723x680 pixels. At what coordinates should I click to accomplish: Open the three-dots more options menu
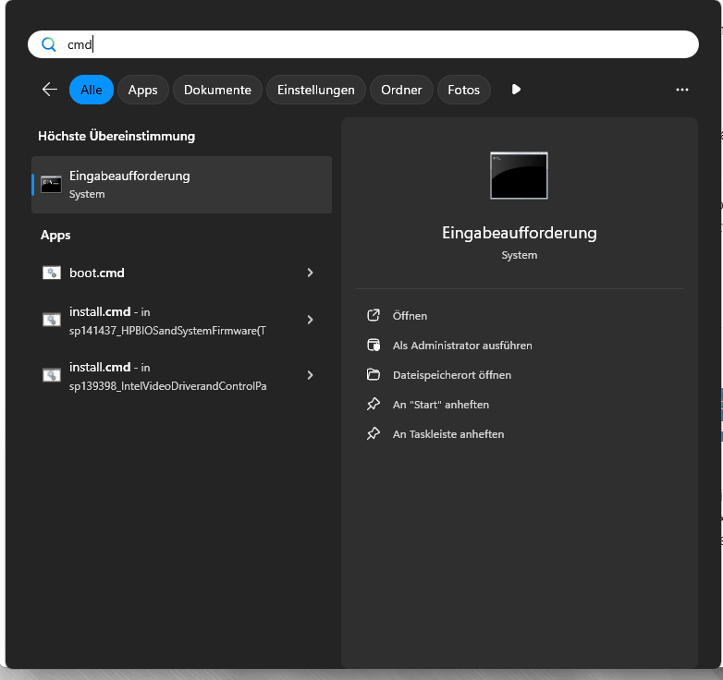click(x=682, y=90)
